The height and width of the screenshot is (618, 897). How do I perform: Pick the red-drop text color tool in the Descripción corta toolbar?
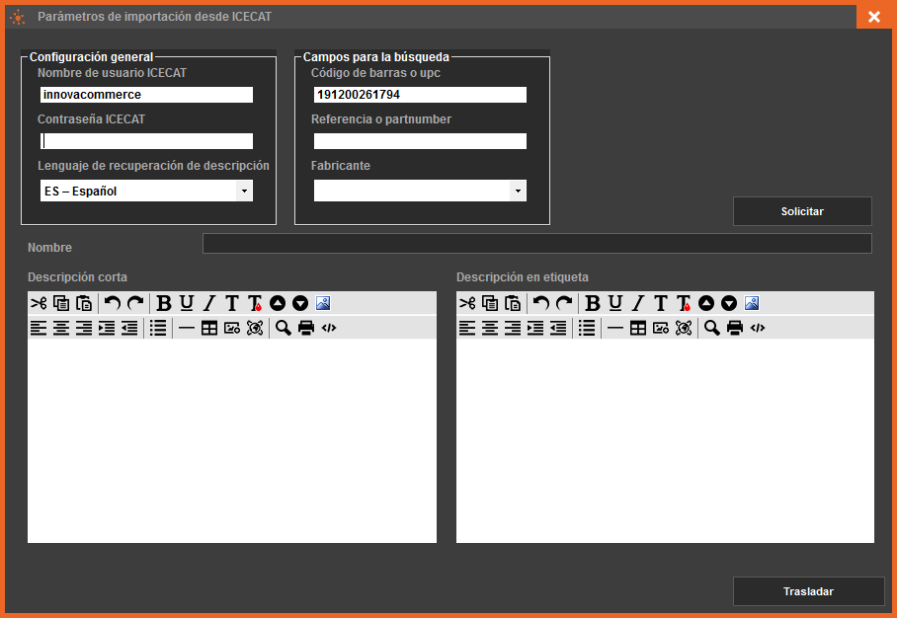tap(255, 303)
